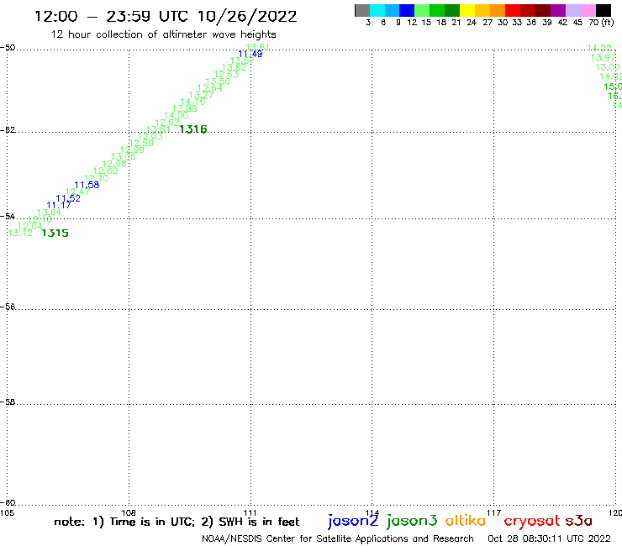Click the '117' longitude axis label
This screenshot has height=546, width=622.
point(493,512)
